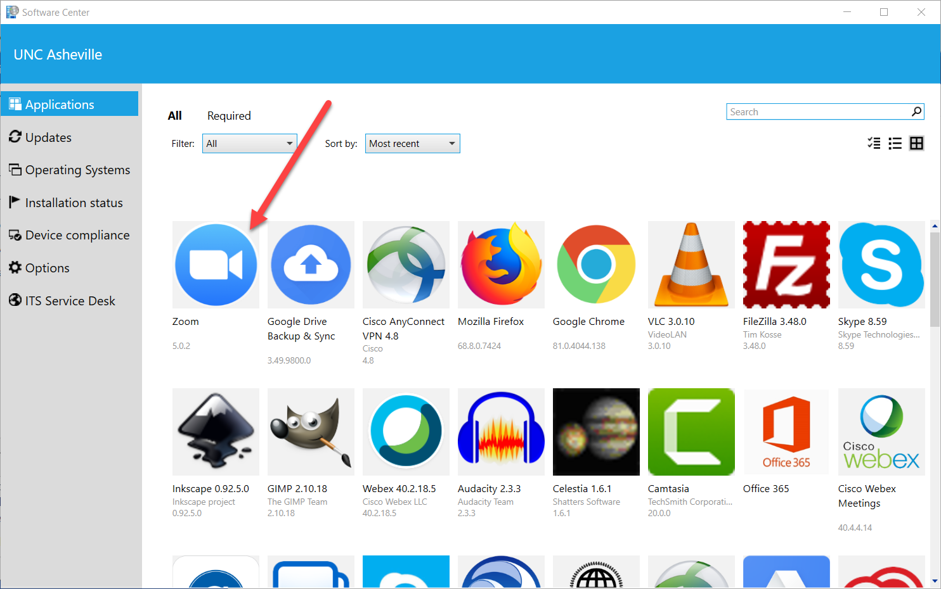Go to Installation status page
Viewport: 941px width, 589px height.
(x=74, y=203)
